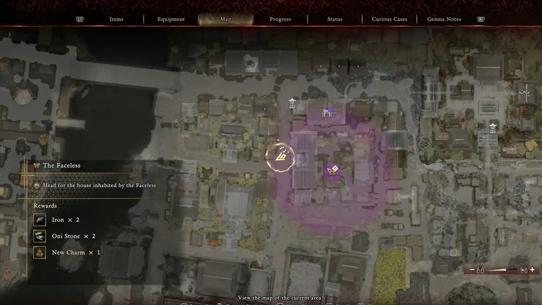Select the stone lantern shrine on the east side

coord(493,128)
